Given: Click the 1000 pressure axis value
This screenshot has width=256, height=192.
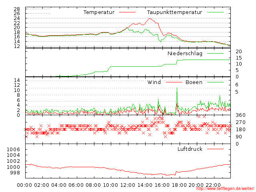Looking at the screenshot, I should point(13,167).
